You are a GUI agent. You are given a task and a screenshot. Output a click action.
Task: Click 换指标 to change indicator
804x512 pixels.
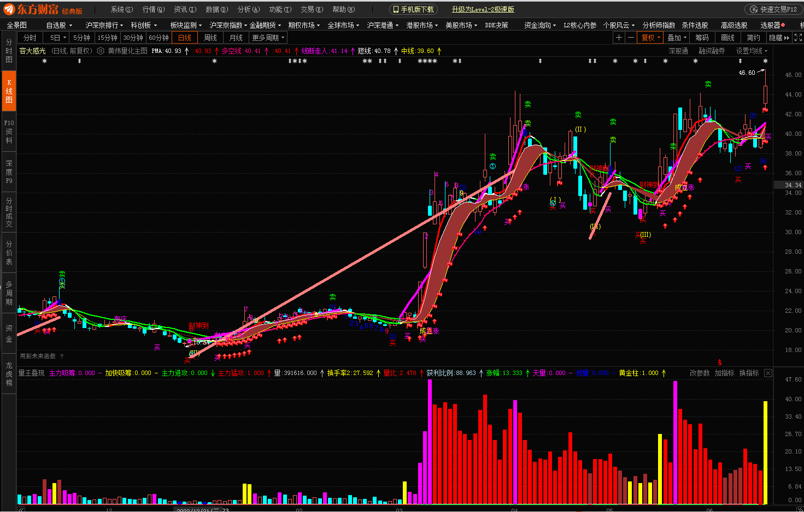[x=749, y=373]
